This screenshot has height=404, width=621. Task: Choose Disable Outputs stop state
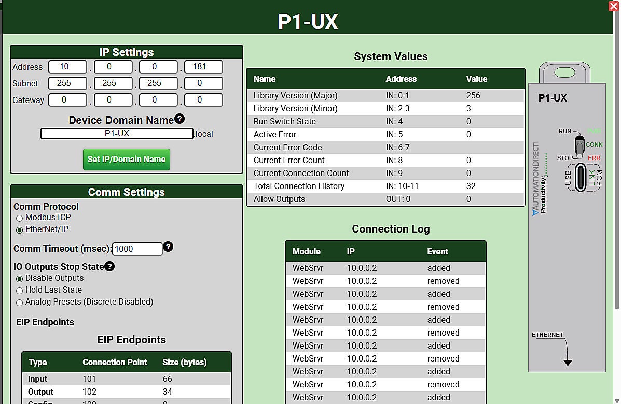[19, 279]
